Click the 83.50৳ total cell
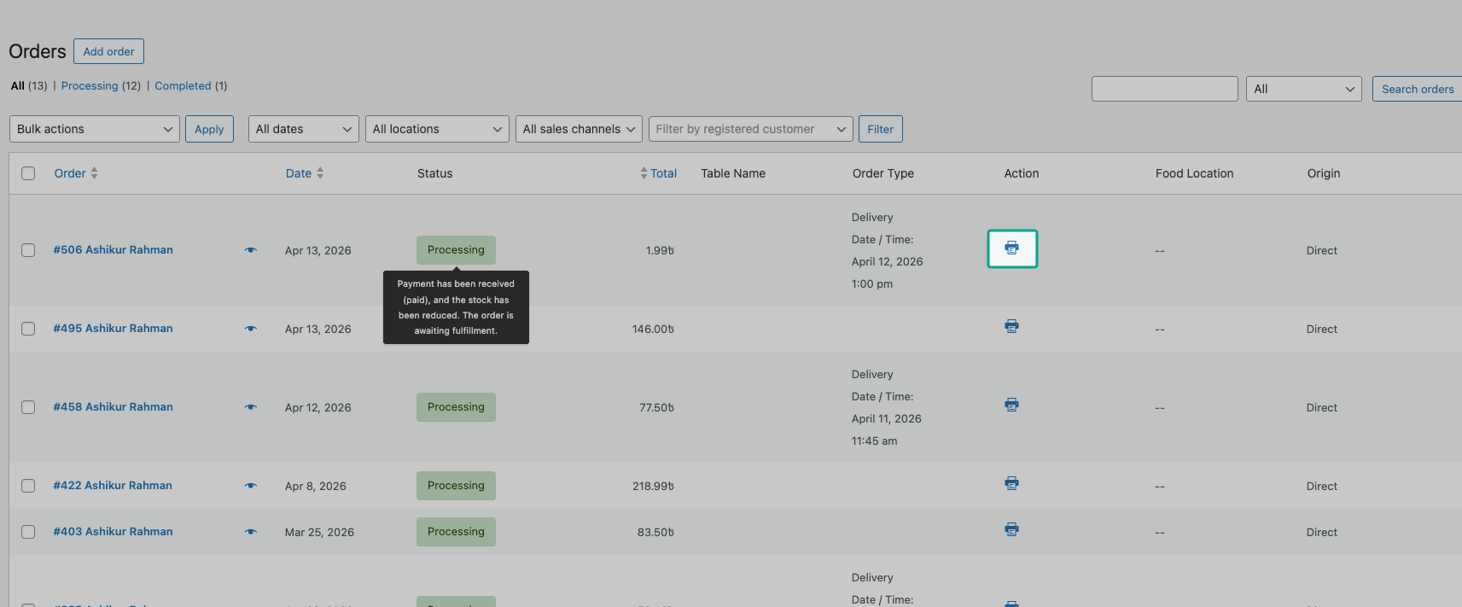Viewport: 1462px width, 607px height. [x=655, y=532]
